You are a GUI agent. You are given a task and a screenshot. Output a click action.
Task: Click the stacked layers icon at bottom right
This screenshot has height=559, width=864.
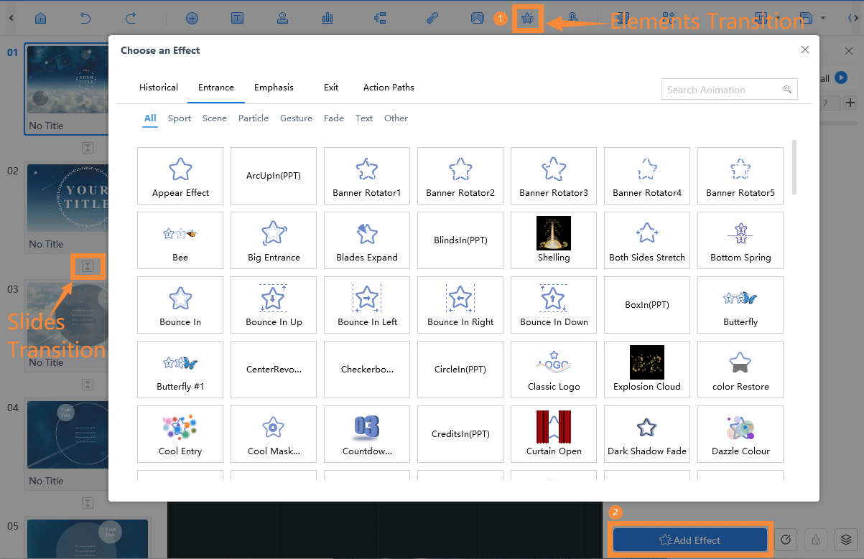click(847, 540)
